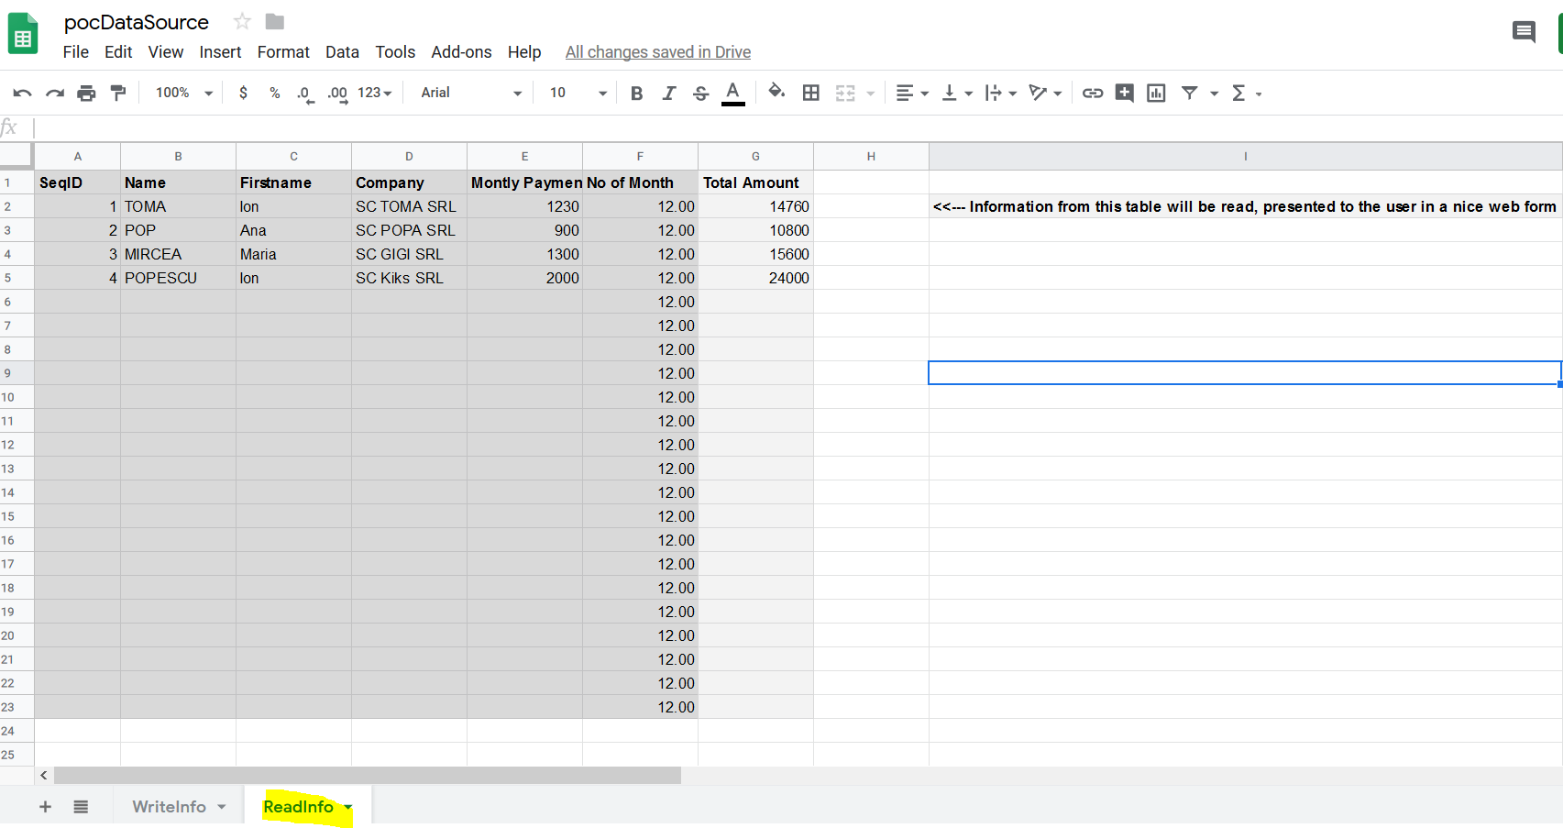Open the comments history icon
Image resolution: width=1563 pixels, height=828 pixels.
click(1524, 32)
